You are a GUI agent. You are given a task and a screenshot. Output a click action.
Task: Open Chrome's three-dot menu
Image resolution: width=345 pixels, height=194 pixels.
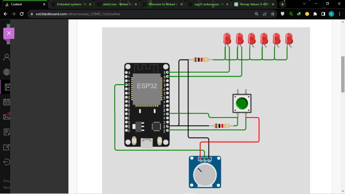[x=339, y=14]
